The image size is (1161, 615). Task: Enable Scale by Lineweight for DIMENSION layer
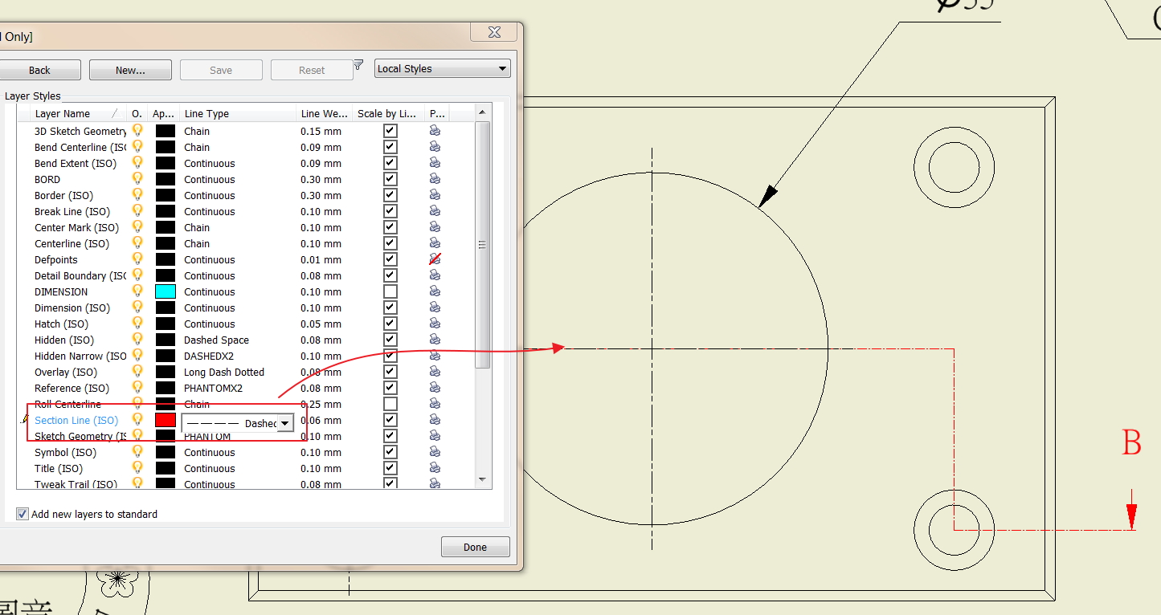point(389,291)
